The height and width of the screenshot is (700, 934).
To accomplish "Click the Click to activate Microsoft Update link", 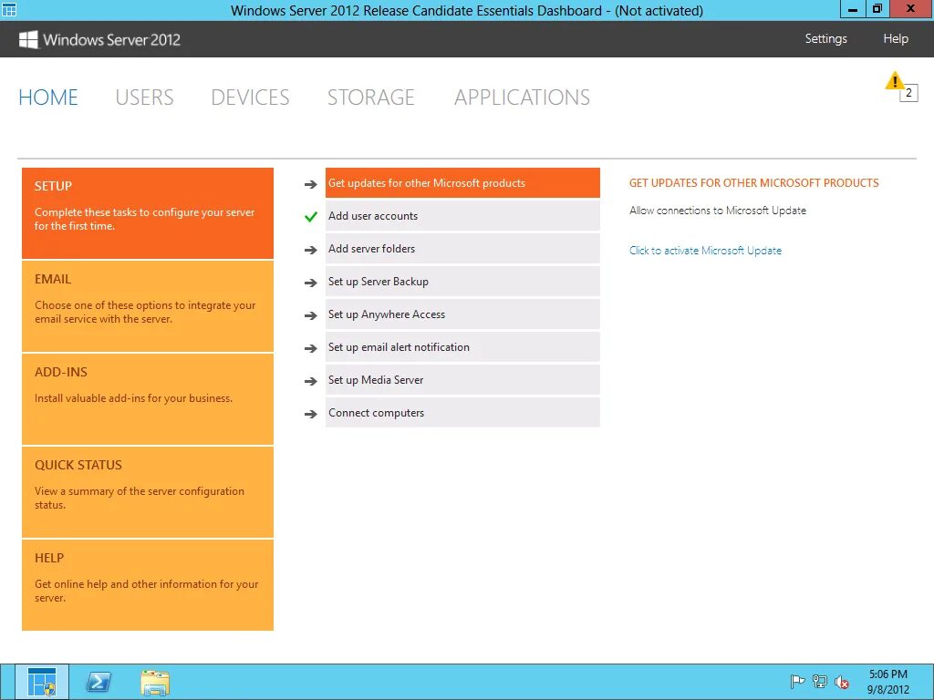I will 705,251.
